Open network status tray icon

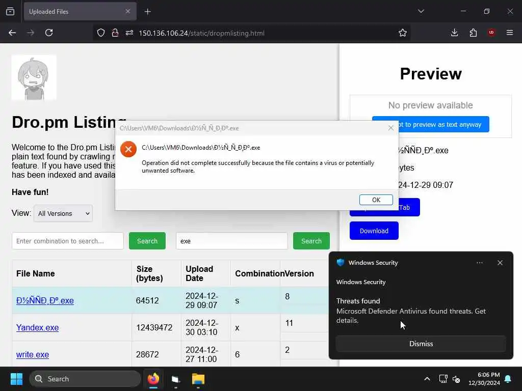tap(443, 379)
